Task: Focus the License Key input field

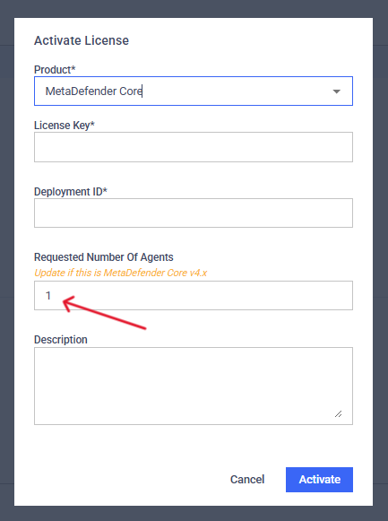Action: click(194, 147)
